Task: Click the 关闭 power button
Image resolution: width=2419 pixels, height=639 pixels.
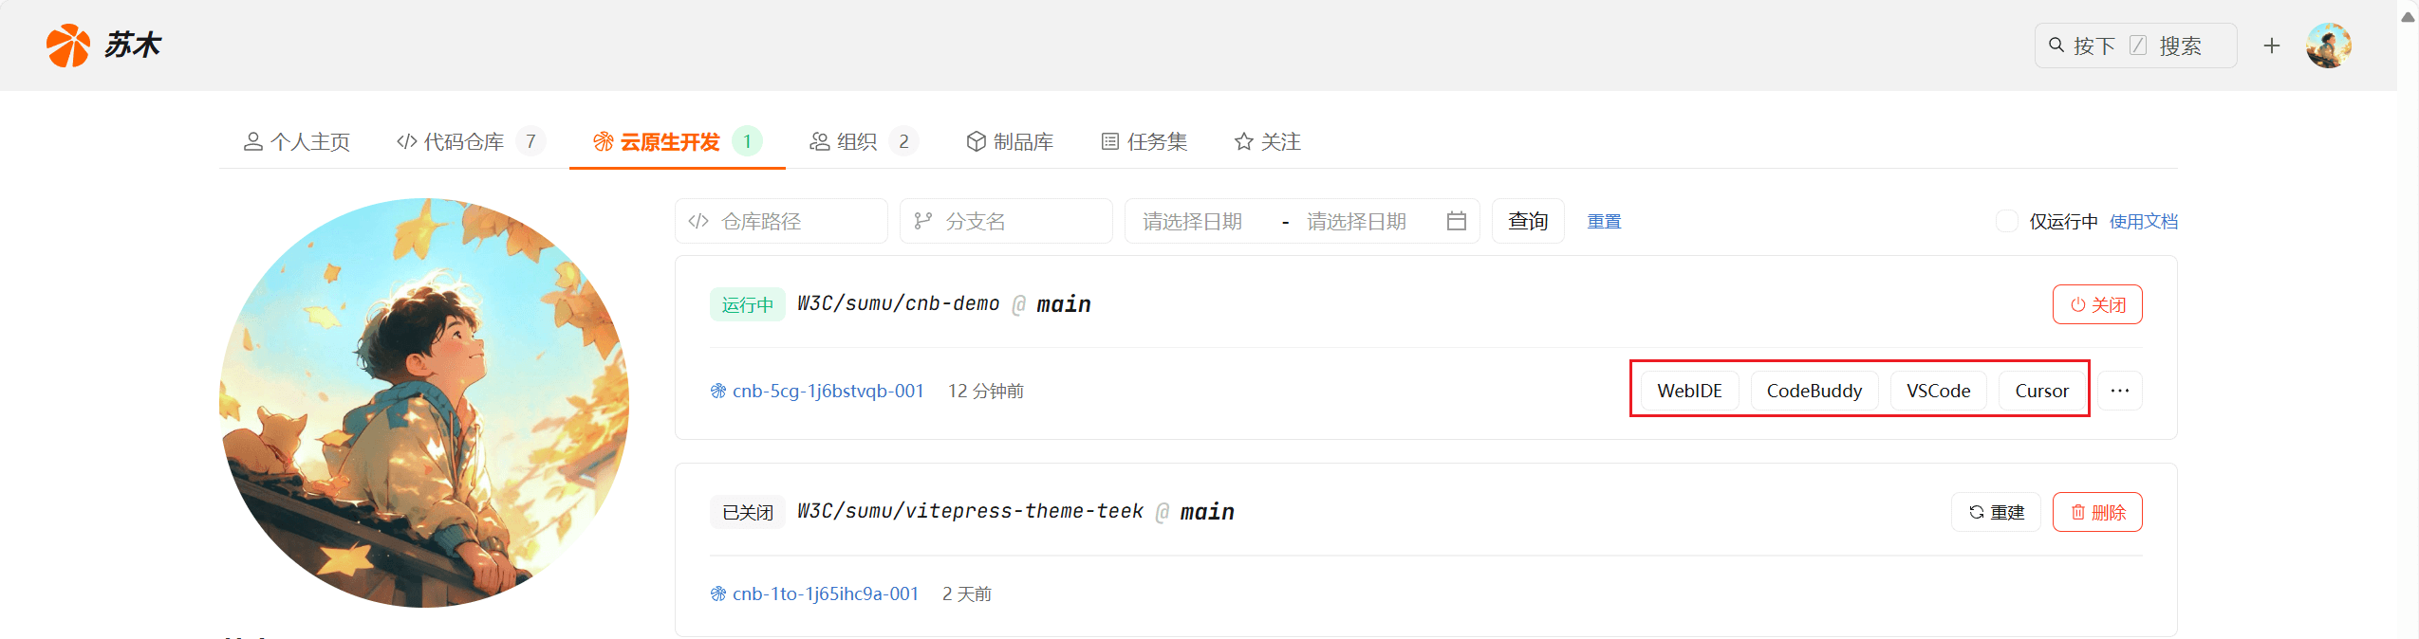Action: (2097, 304)
